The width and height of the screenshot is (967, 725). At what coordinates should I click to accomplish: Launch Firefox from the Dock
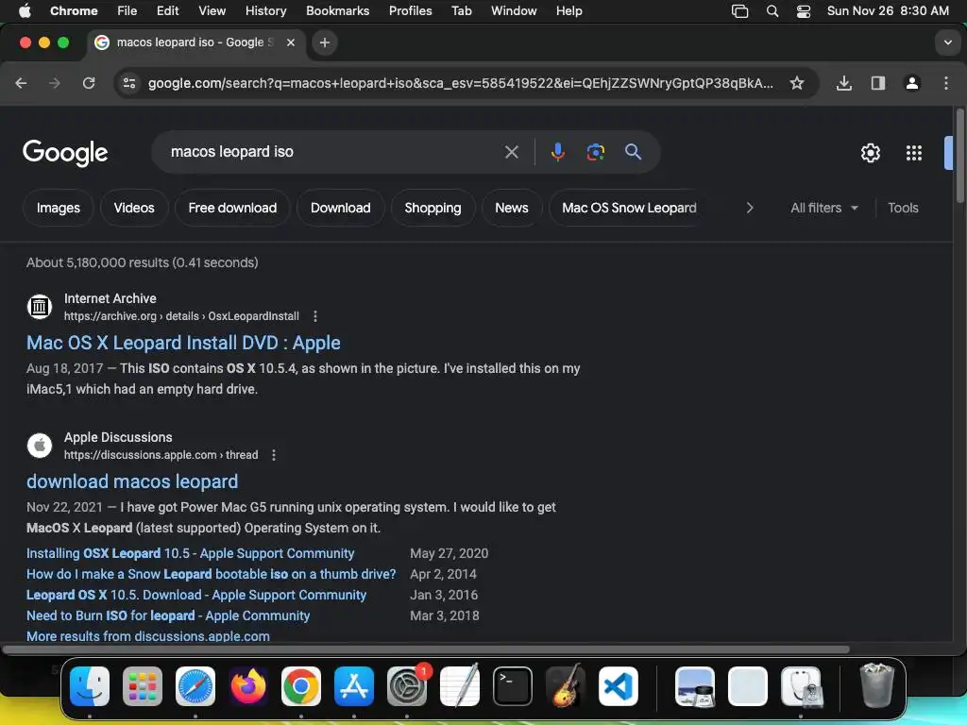point(248,685)
